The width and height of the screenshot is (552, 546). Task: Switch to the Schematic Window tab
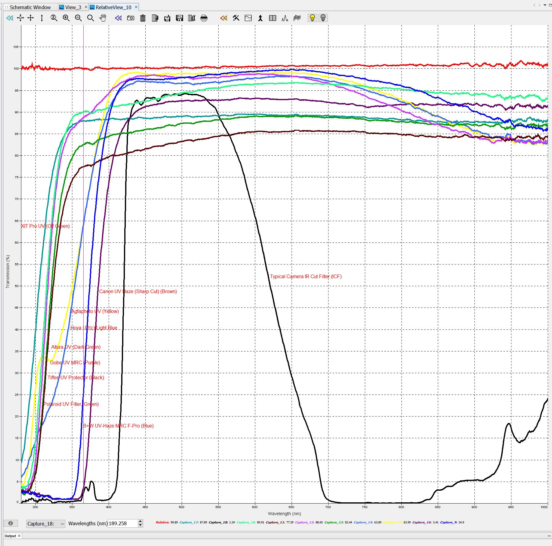point(30,7)
